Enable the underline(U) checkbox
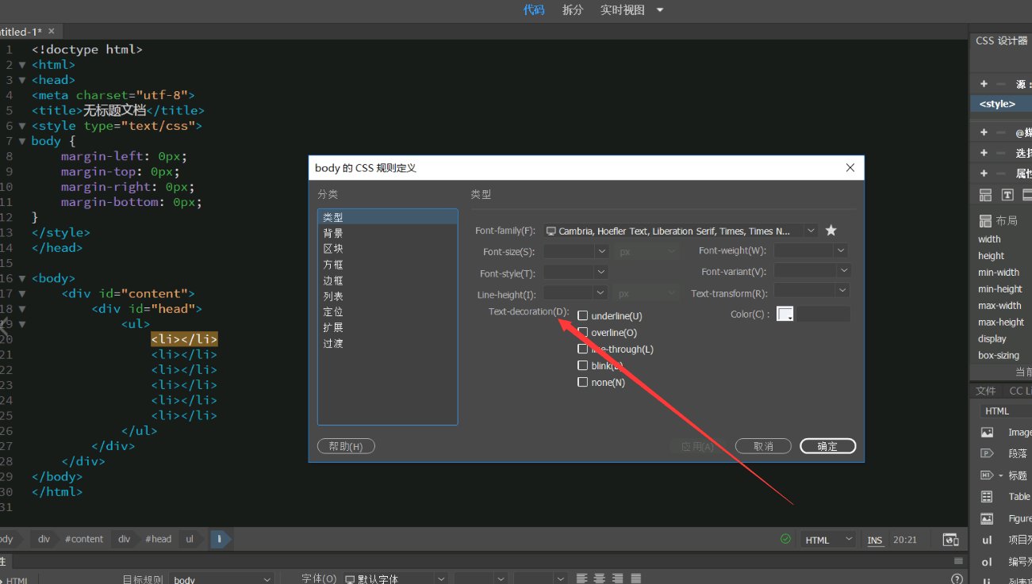The width and height of the screenshot is (1032, 584). click(583, 316)
